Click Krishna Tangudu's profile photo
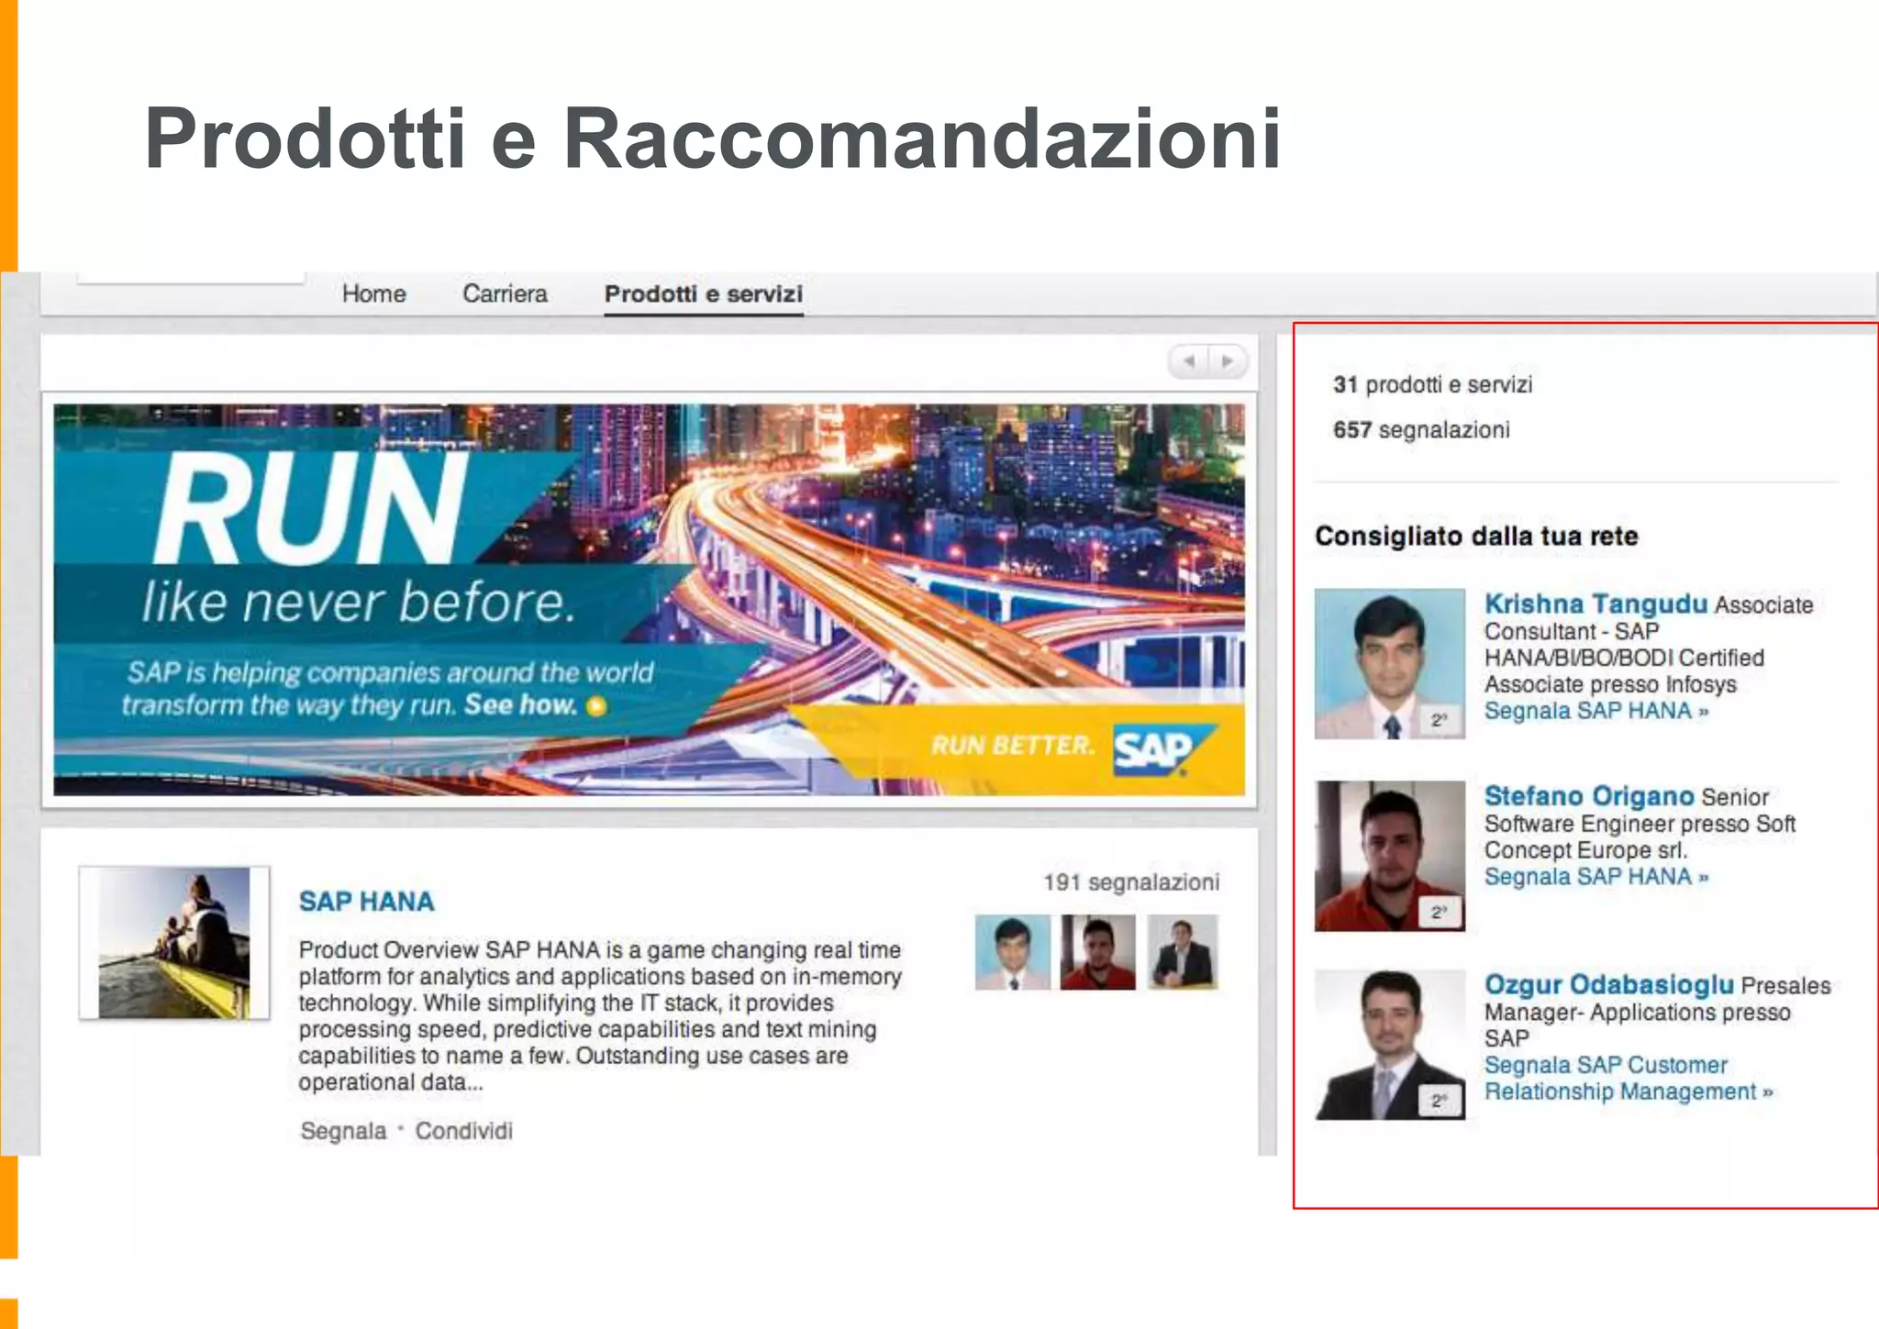The width and height of the screenshot is (1879, 1329). tap(1389, 664)
